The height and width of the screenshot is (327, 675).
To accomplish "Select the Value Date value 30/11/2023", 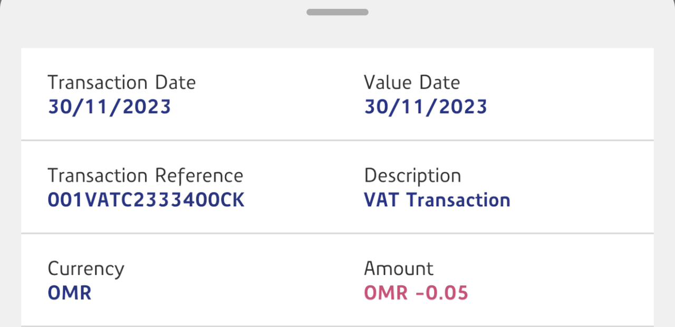I will pyautogui.click(x=425, y=107).
